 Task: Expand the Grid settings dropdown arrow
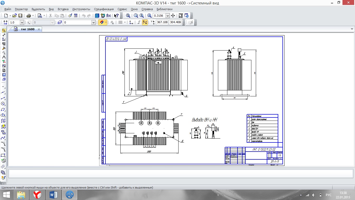125,22
